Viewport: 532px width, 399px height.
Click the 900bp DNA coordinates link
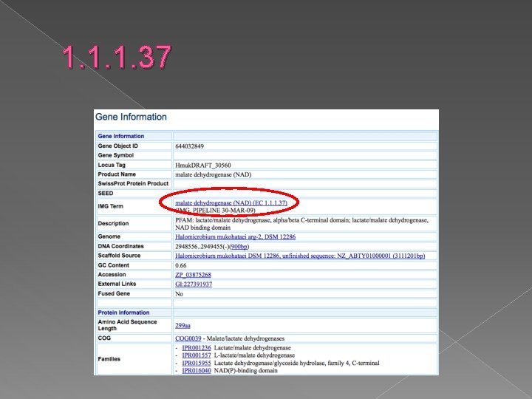(x=239, y=246)
